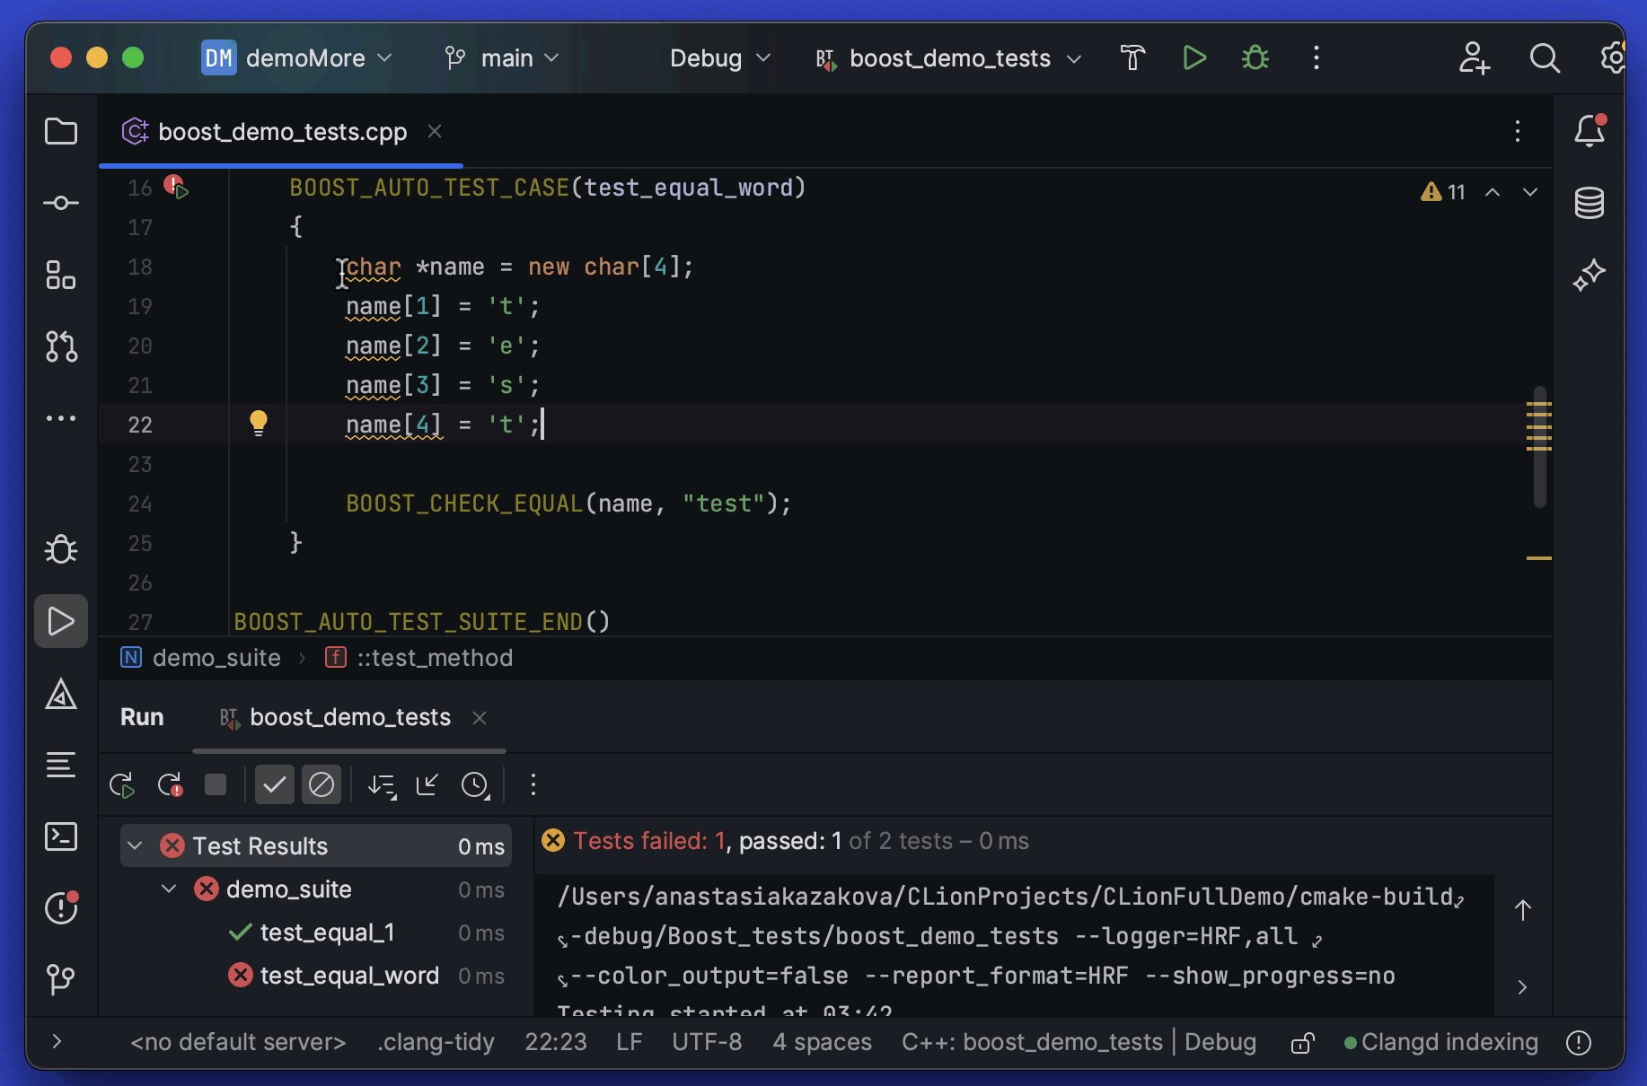Image resolution: width=1647 pixels, height=1086 pixels.
Task: Build the project with hammer icon
Action: tap(1133, 58)
